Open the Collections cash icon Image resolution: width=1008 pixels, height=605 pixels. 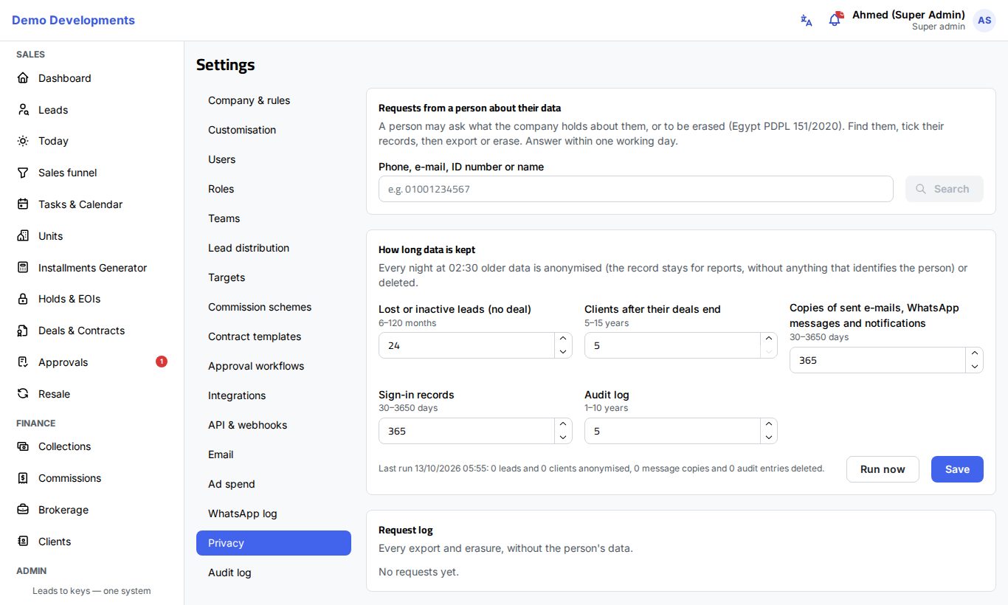point(23,446)
